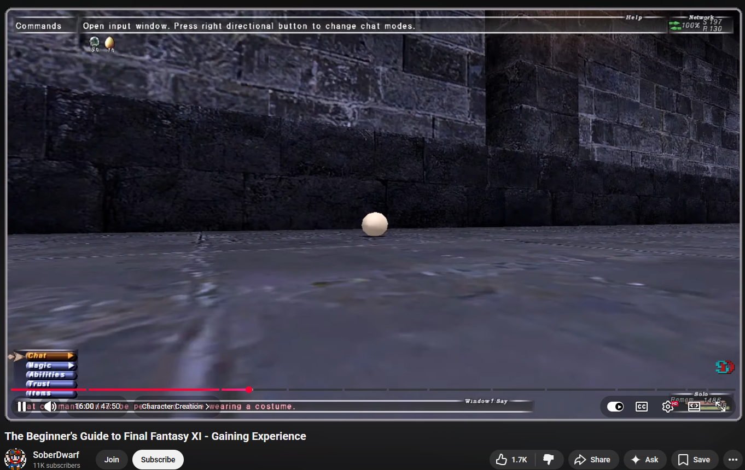This screenshot has height=470, width=745.
Task: Click the channel watermark logo on video
Action: click(x=725, y=367)
